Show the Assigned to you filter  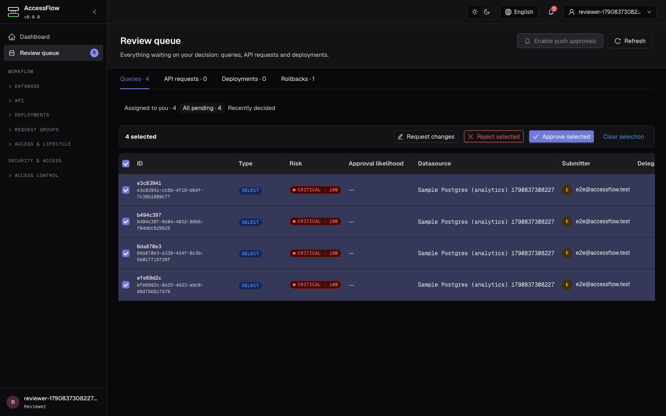[150, 108]
